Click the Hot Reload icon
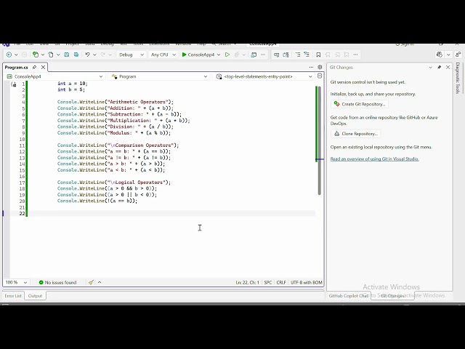465x349 pixels. coord(237,55)
